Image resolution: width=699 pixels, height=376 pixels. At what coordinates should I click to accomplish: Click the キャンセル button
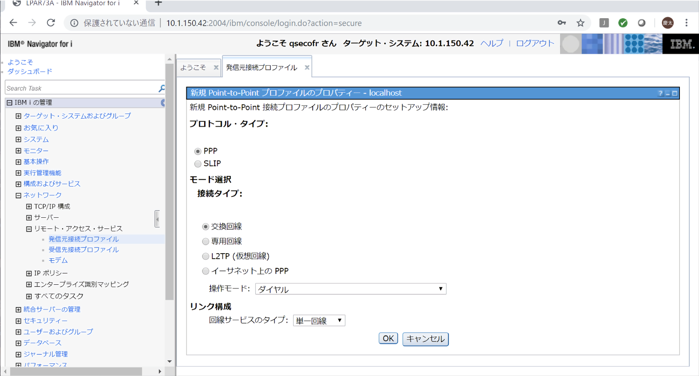425,339
